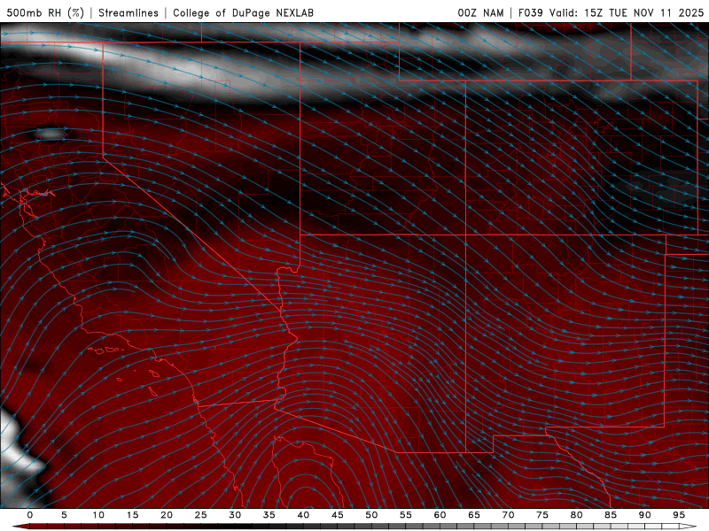Click the colorbar value 20 label
This screenshot has width=709, height=531.
(167, 515)
